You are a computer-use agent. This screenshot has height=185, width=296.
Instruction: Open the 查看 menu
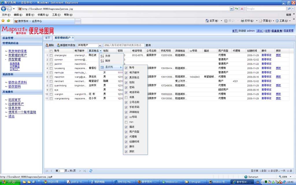point(30,15)
